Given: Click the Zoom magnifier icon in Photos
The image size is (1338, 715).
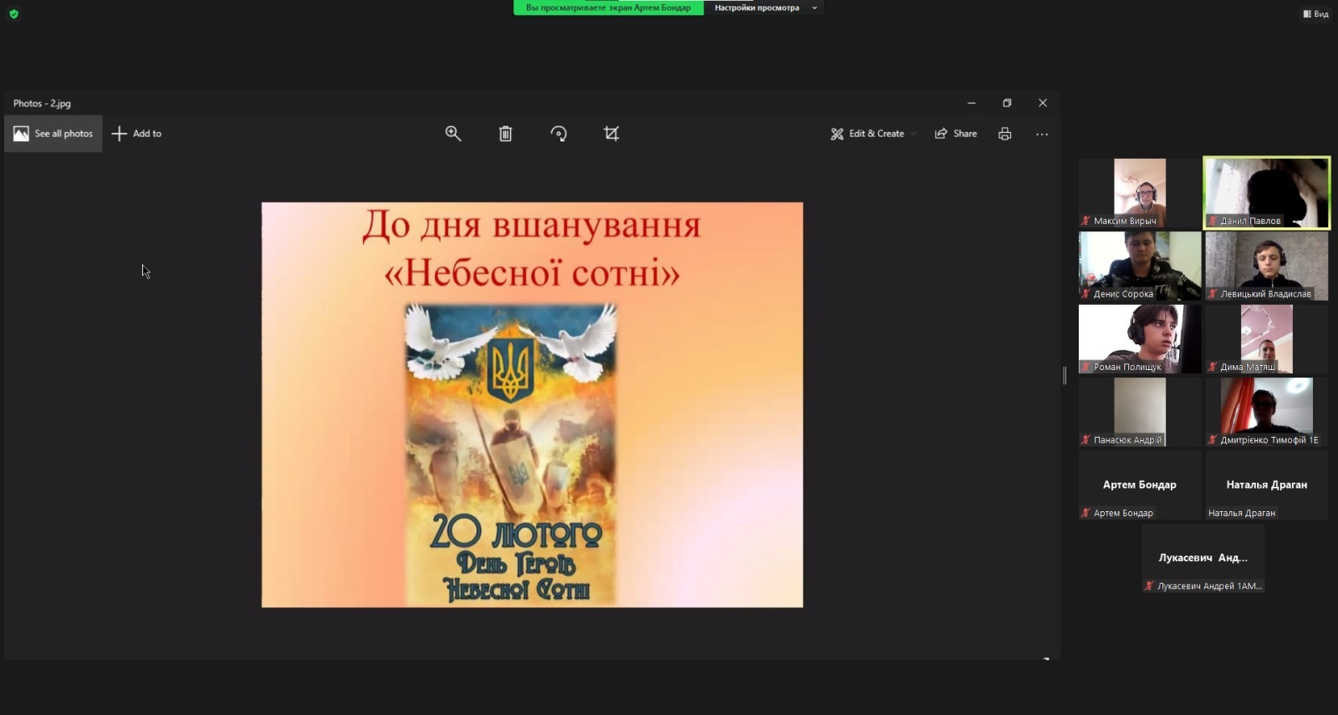Looking at the screenshot, I should pos(453,134).
